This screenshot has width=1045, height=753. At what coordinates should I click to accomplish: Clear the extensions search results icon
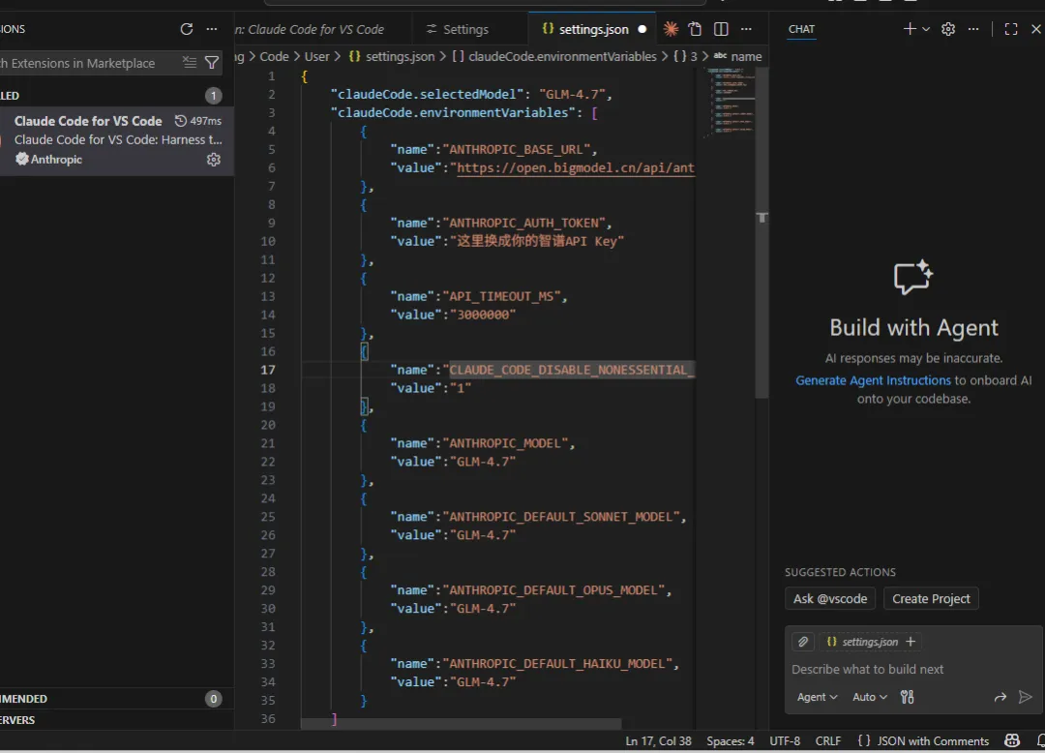190,63
